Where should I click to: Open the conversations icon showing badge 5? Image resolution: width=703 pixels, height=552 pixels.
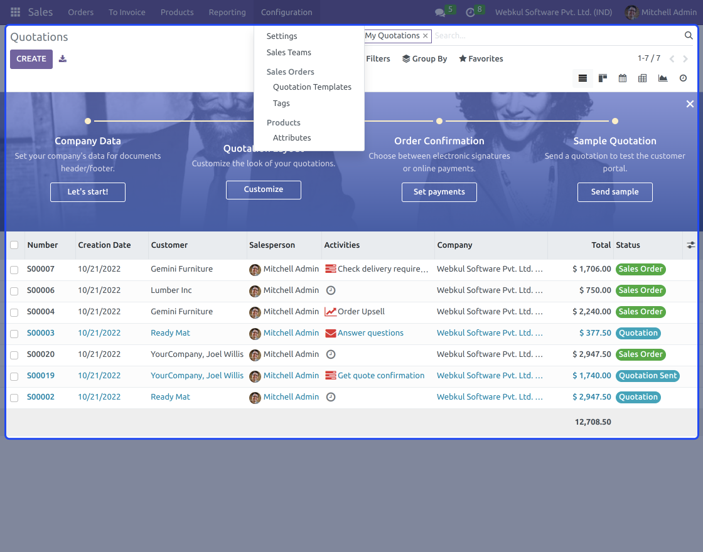[440, 13]
